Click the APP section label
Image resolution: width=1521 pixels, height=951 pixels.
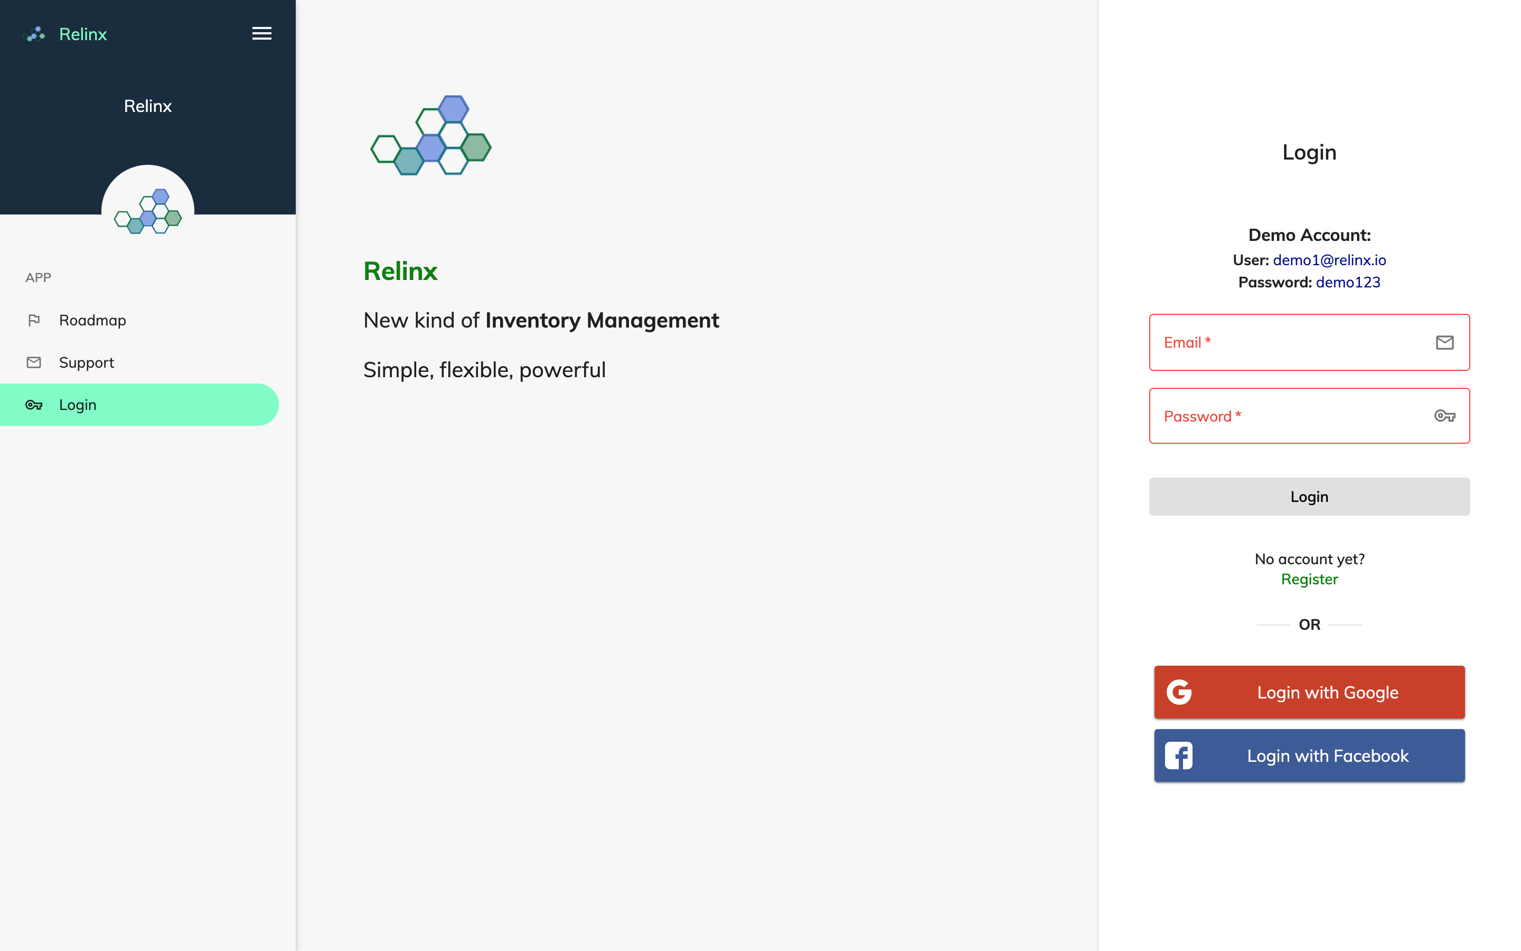tap(39, 277)
